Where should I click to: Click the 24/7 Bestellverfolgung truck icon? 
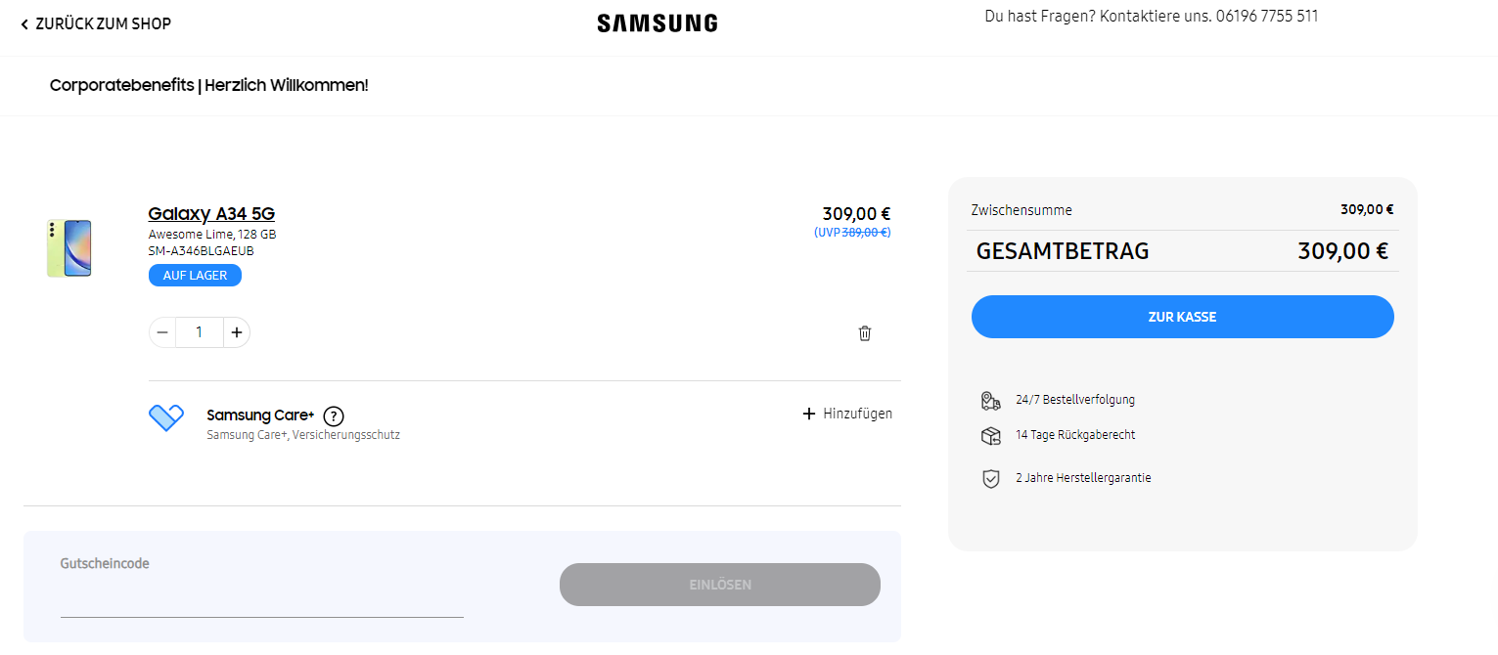(990, 400)
